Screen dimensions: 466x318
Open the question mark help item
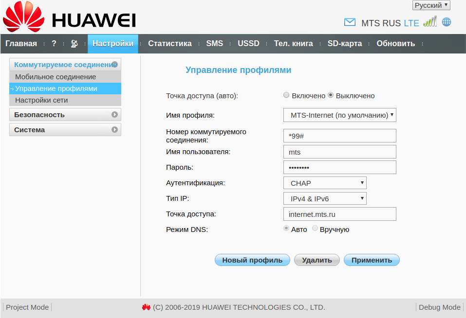click(54, 44)
